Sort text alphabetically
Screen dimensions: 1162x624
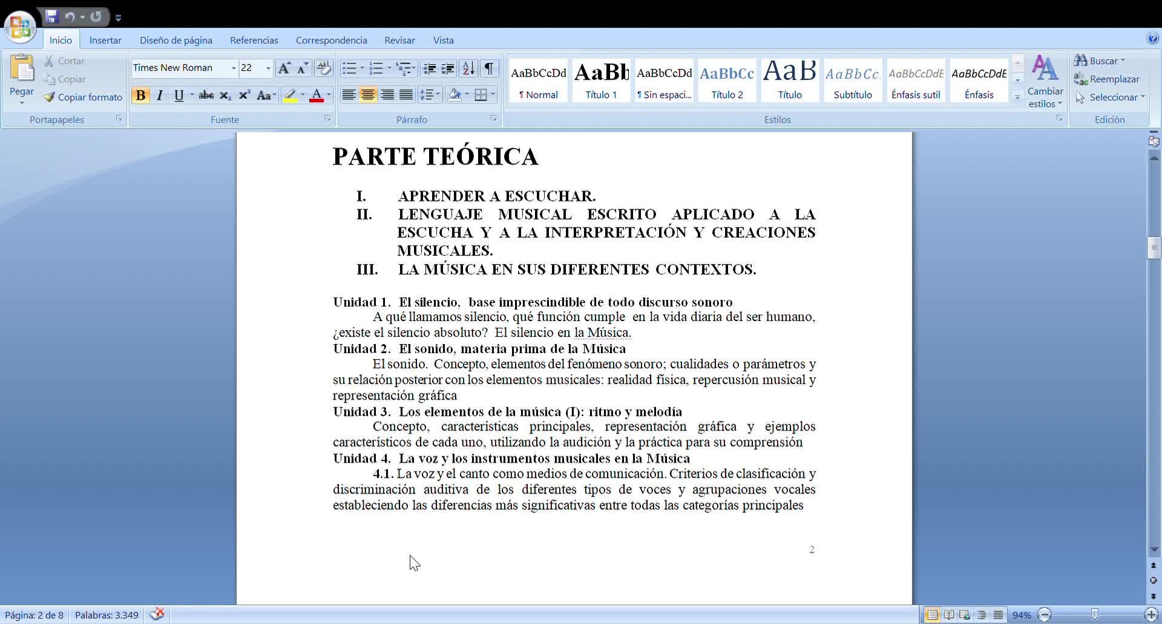[x=468, y=68]
